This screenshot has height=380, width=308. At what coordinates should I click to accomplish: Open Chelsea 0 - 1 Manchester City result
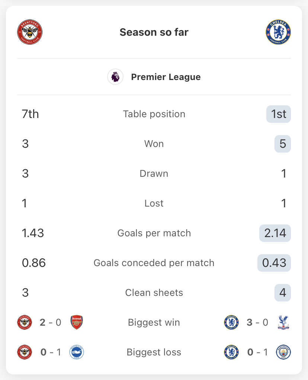coord(257,352)
